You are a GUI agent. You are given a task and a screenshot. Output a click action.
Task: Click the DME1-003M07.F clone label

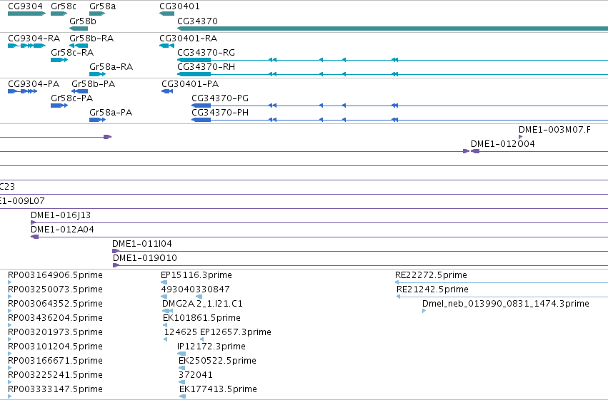point(554,130)
